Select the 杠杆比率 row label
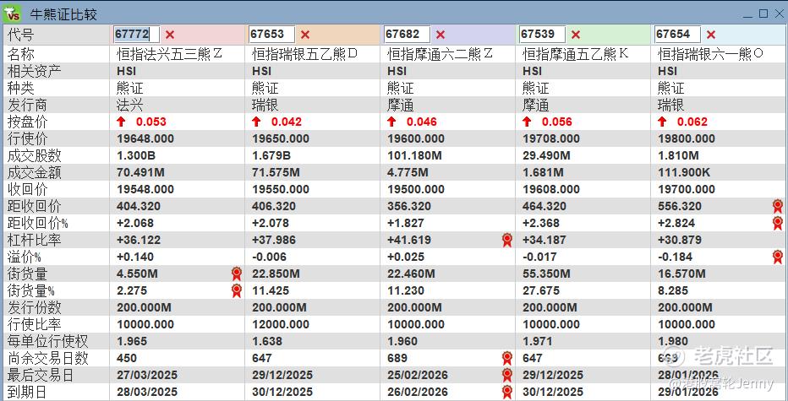Screen dimensions: 788x401 (34, 240)
